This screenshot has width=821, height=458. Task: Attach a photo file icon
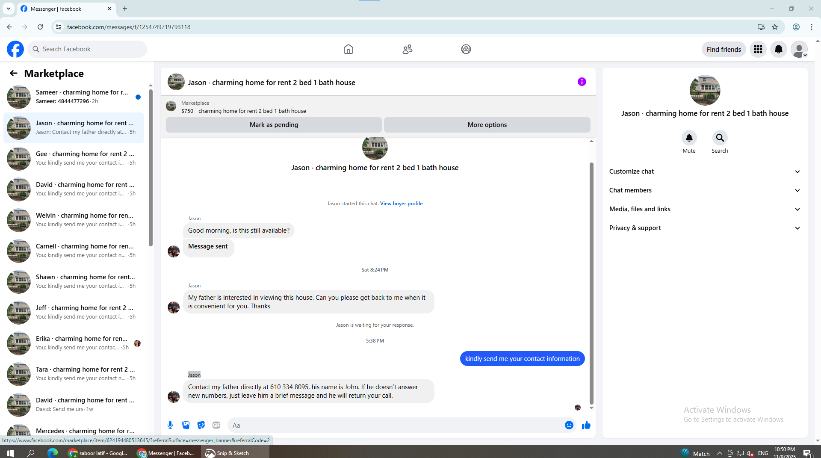(186, 425)
